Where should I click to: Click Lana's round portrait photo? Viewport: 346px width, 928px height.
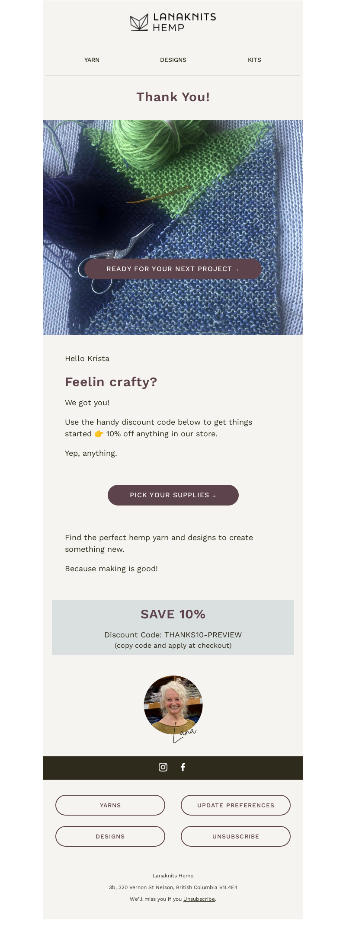(173, 704)
